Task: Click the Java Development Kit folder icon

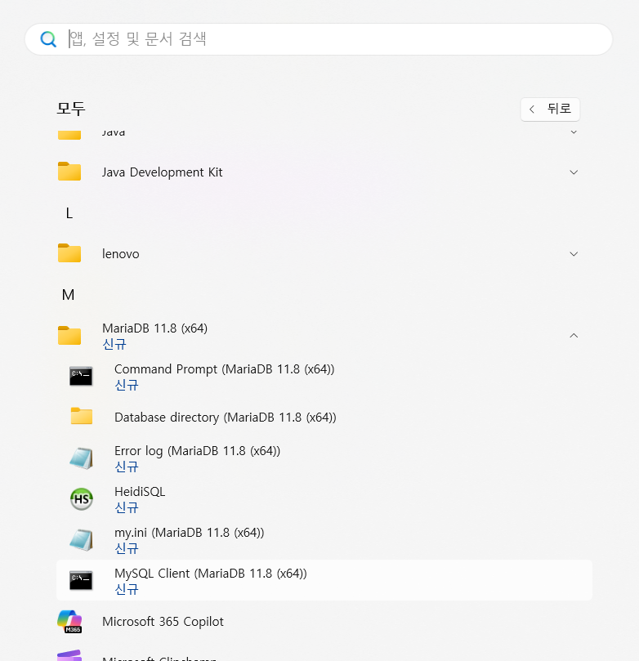Action: (x=69, y=172)
